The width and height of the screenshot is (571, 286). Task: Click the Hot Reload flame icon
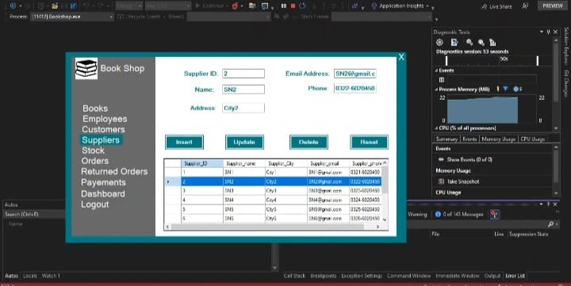pos(235,6)
